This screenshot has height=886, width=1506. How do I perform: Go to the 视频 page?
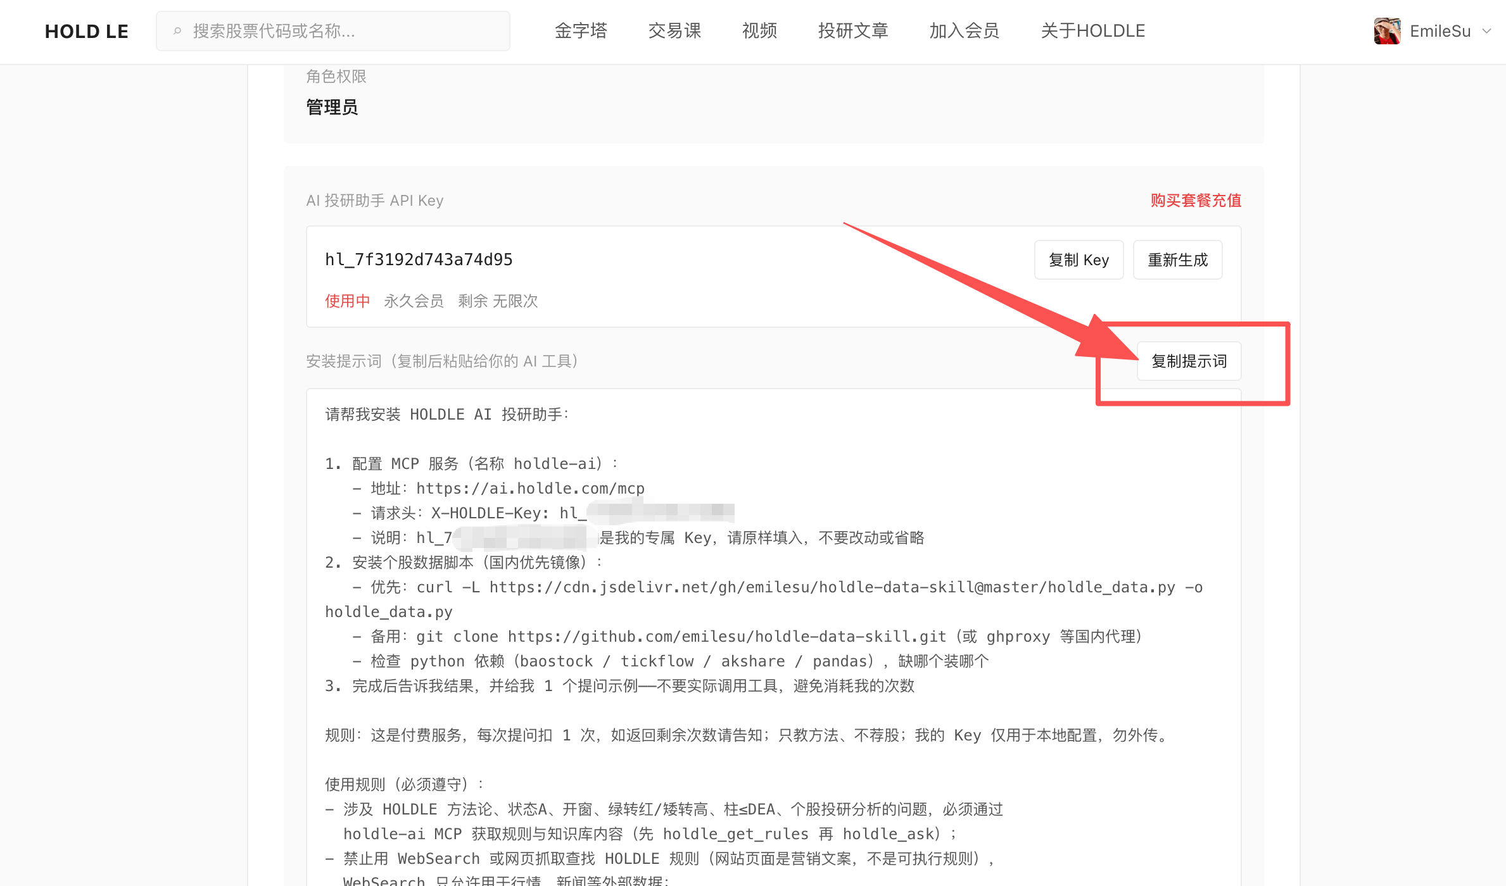[x=759, y=31]
